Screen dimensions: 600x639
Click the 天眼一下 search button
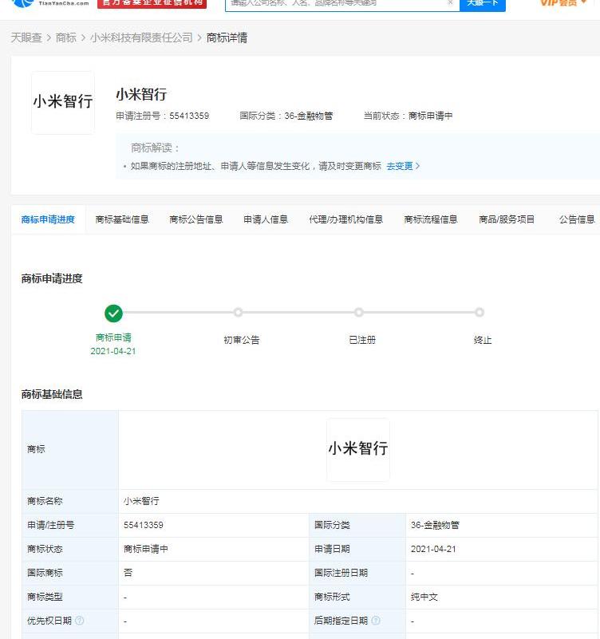point(482,4)
